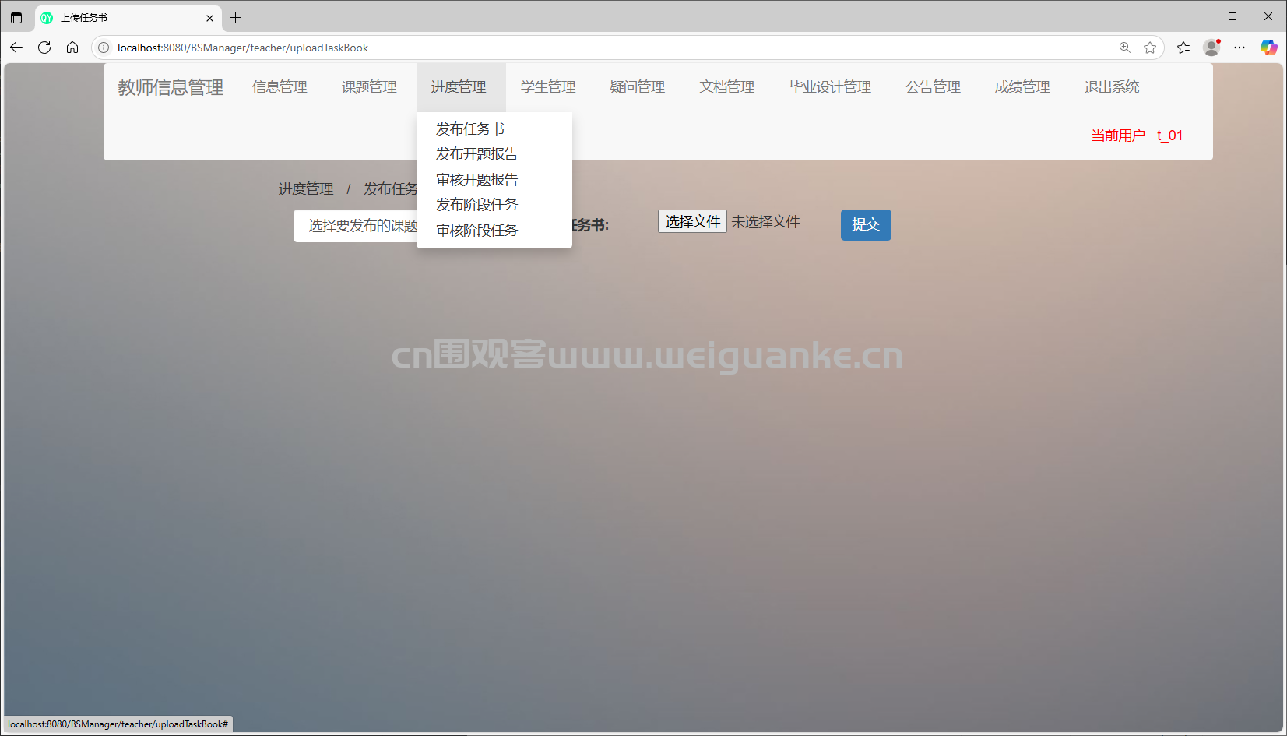
Task: Open the 公告管理 menu
Action: [x=933, y=87]
